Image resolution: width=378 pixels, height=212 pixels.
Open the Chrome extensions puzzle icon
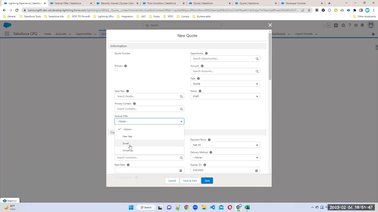click(355, 10)
